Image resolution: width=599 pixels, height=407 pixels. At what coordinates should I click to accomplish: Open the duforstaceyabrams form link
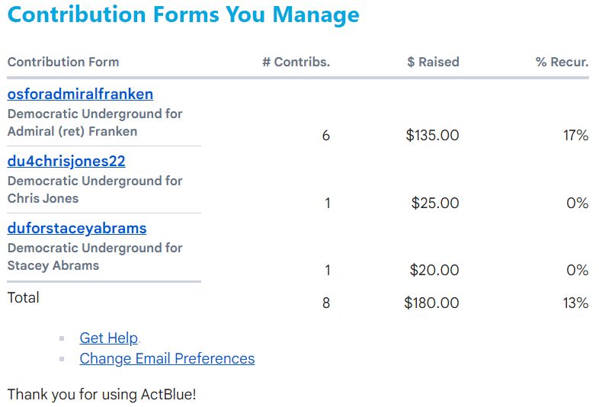pos(77,229)
